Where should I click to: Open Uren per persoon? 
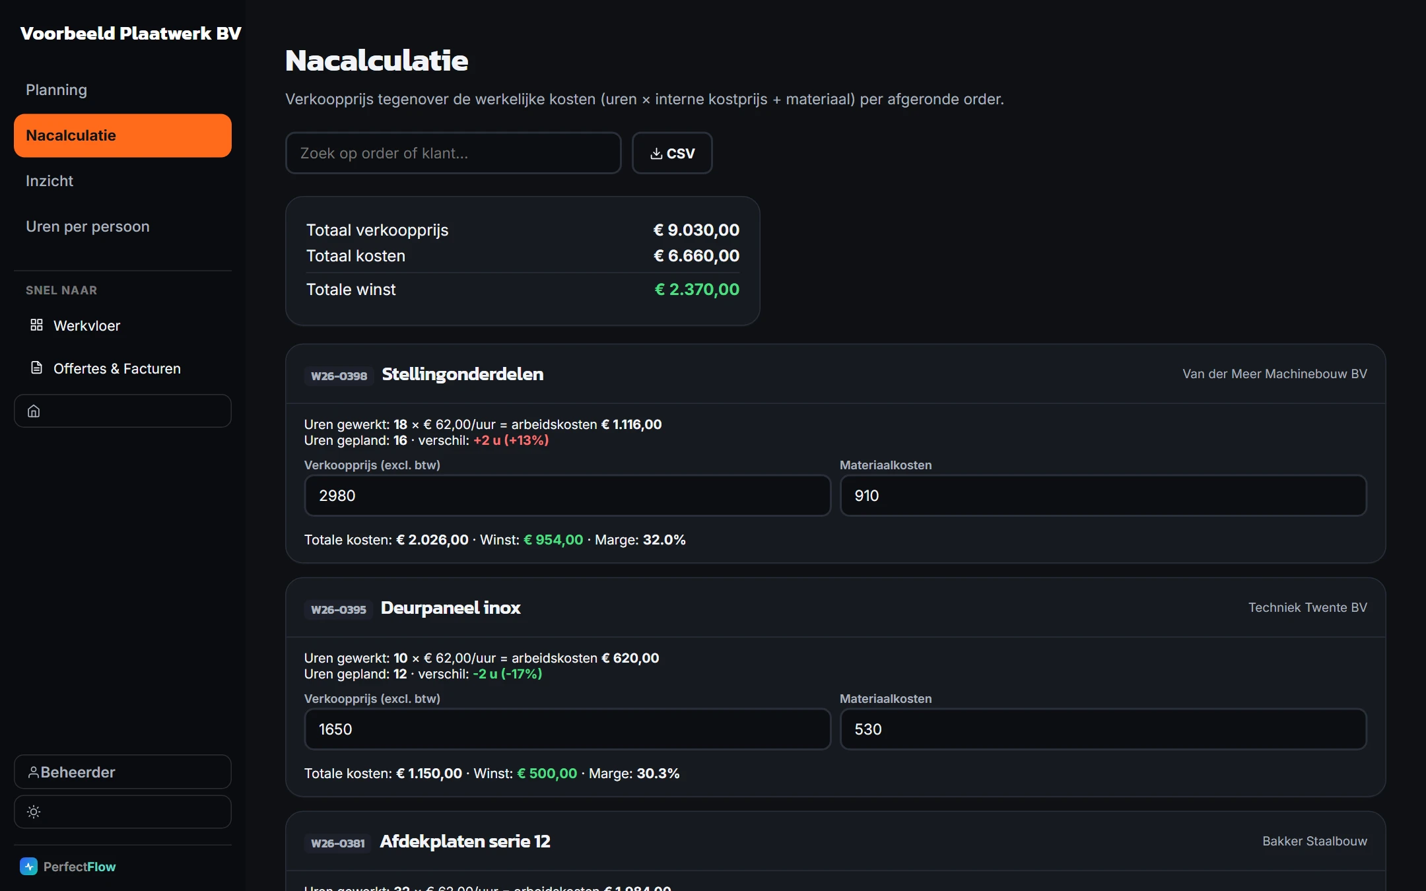tap(123, 226)
